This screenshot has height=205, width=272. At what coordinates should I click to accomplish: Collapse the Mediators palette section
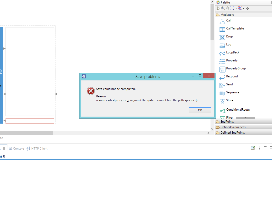pos(227,14)
